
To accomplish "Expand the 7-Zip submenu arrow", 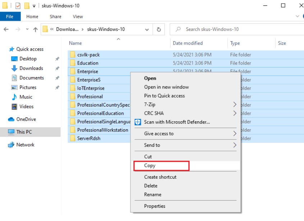I will 235,104.
